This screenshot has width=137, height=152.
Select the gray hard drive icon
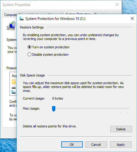pos(14,88)
